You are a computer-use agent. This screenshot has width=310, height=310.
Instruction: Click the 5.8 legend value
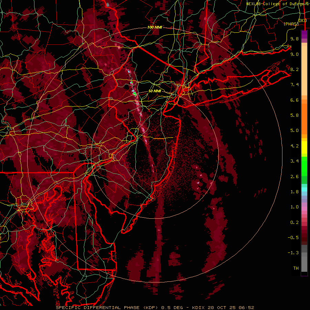point(294,115)
